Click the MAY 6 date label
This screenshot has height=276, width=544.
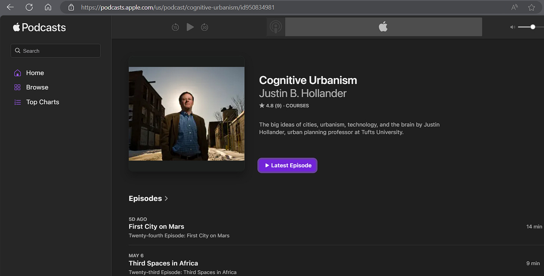(136, 256)
